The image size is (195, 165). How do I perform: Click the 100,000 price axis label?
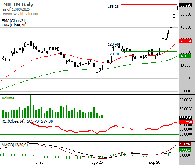tap(185, 78)
